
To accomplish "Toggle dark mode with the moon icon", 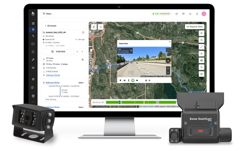I will click(x=190, y=14).
